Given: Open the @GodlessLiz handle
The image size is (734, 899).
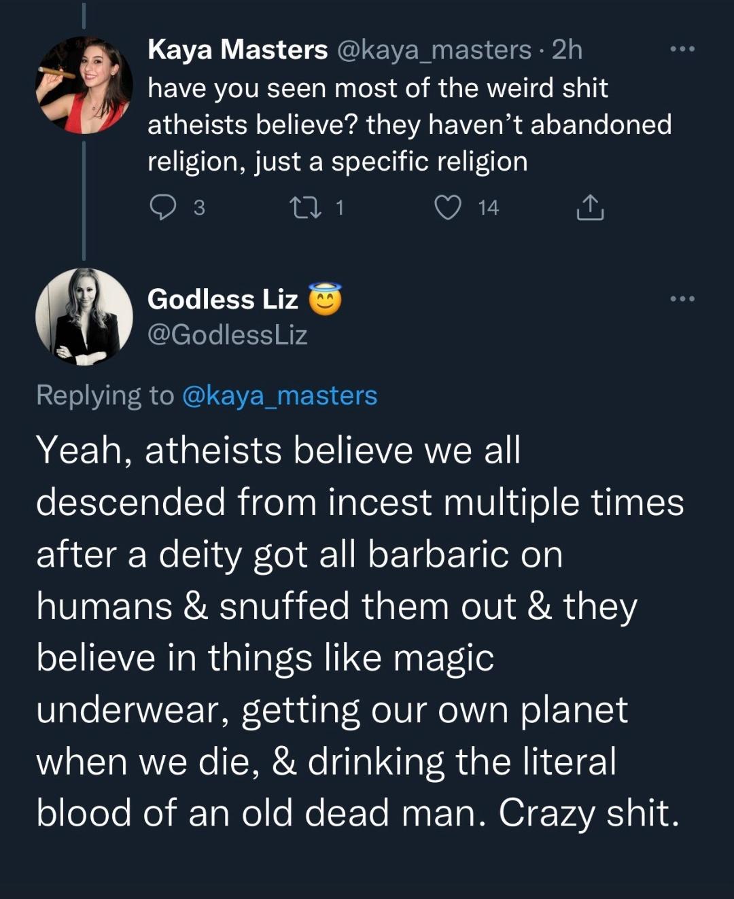Looking at the screenshot, I should coord(228,335).
